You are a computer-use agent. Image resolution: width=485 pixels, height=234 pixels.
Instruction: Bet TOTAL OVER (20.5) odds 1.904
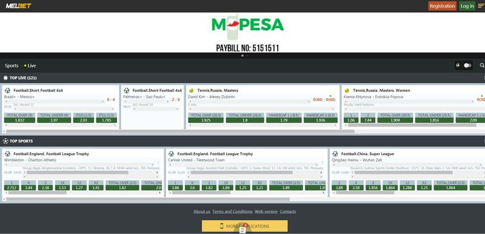pyautogui.click(x=395, y=118)
